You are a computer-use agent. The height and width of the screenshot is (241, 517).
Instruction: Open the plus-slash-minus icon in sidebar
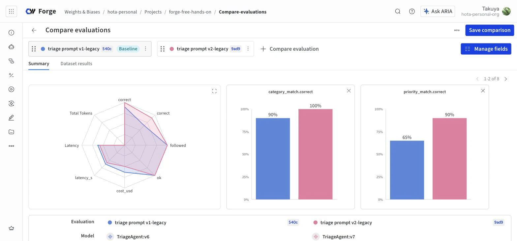coord(11,75)
